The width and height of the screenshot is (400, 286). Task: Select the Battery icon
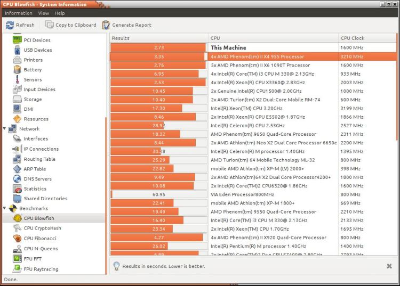(x=17, y=70)
